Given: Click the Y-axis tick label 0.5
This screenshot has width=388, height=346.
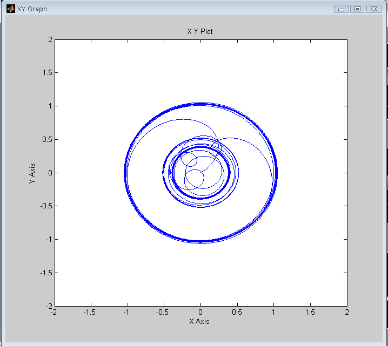Looking at the screenshot, I should (47, 139).
